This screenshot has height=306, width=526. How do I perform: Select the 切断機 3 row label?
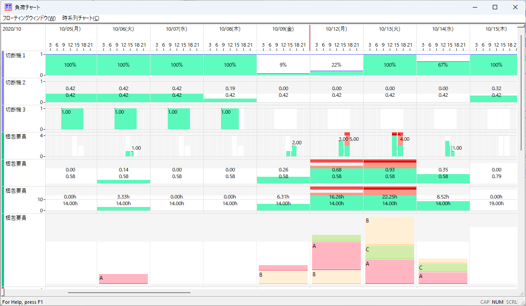(x=16, y=110)
